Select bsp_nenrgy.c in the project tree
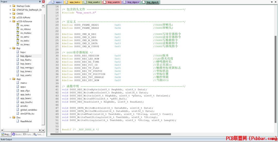This screenshot has width=278, height=142. point(27,67)
